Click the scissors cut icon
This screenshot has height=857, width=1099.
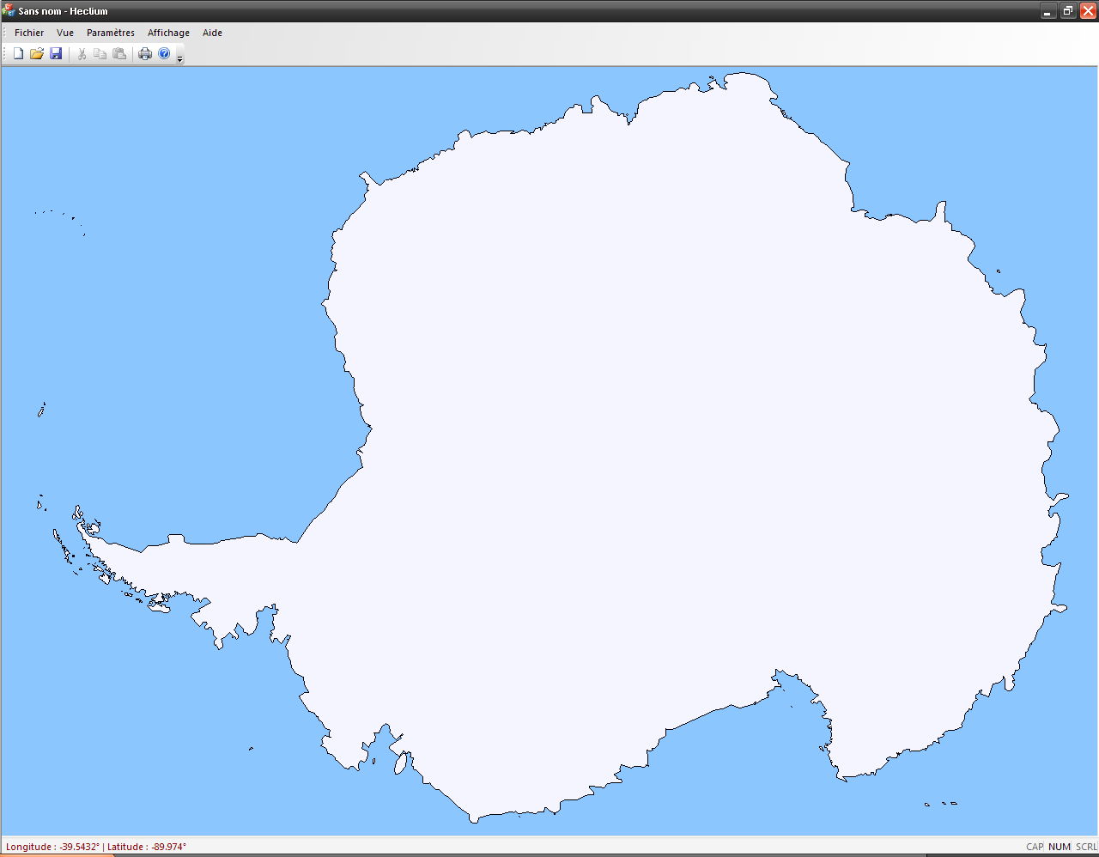[82, 54]
